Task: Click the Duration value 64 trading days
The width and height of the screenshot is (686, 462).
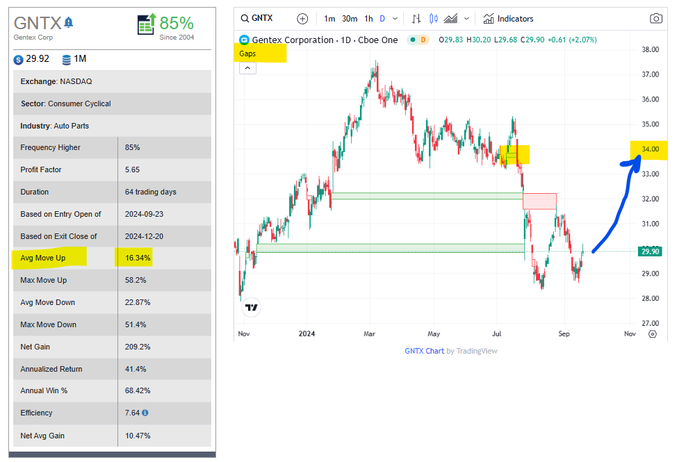Action: pos(151,192)
